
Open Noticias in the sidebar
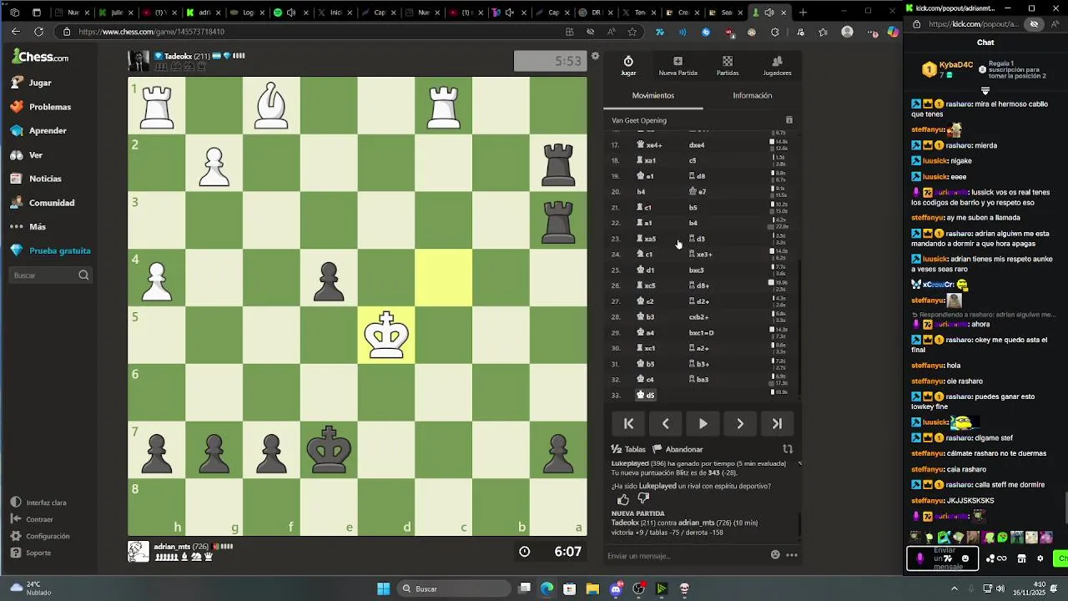37,179
